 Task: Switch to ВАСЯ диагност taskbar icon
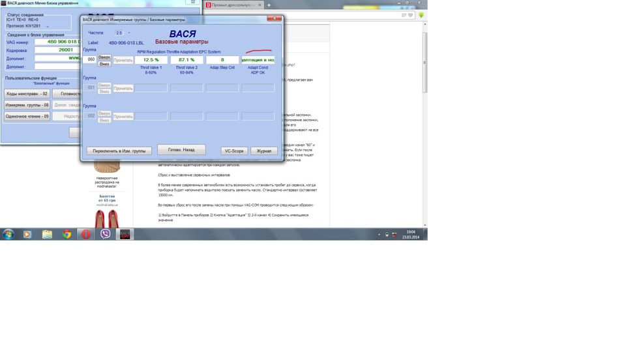pos(125,234)
